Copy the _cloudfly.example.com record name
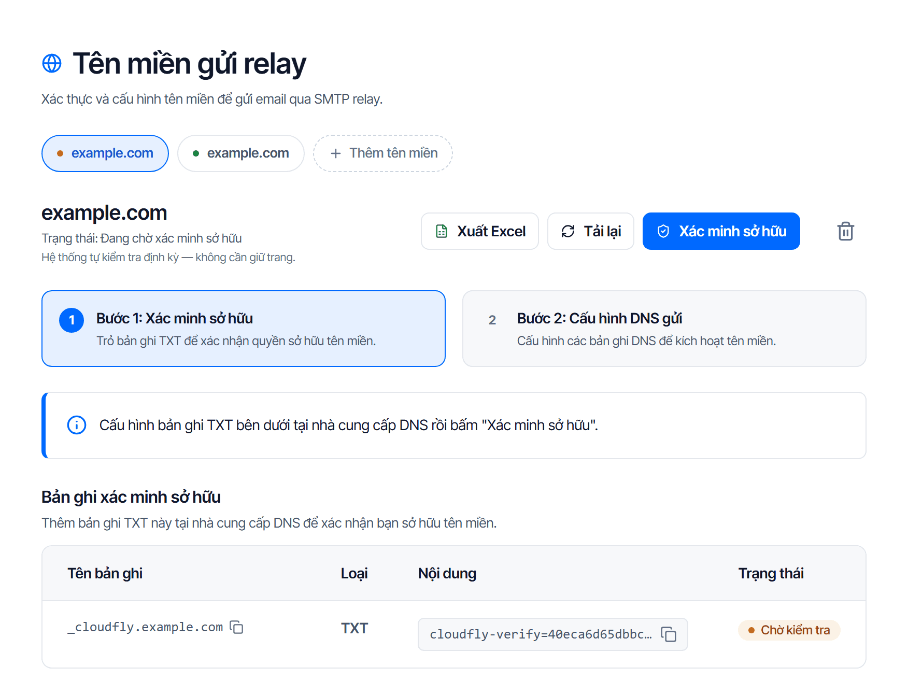Screen dimensions: 908x681 [x=236, y=627]
